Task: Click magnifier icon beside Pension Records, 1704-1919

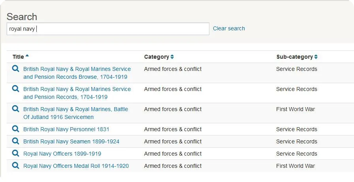Action: pos(15,89)
